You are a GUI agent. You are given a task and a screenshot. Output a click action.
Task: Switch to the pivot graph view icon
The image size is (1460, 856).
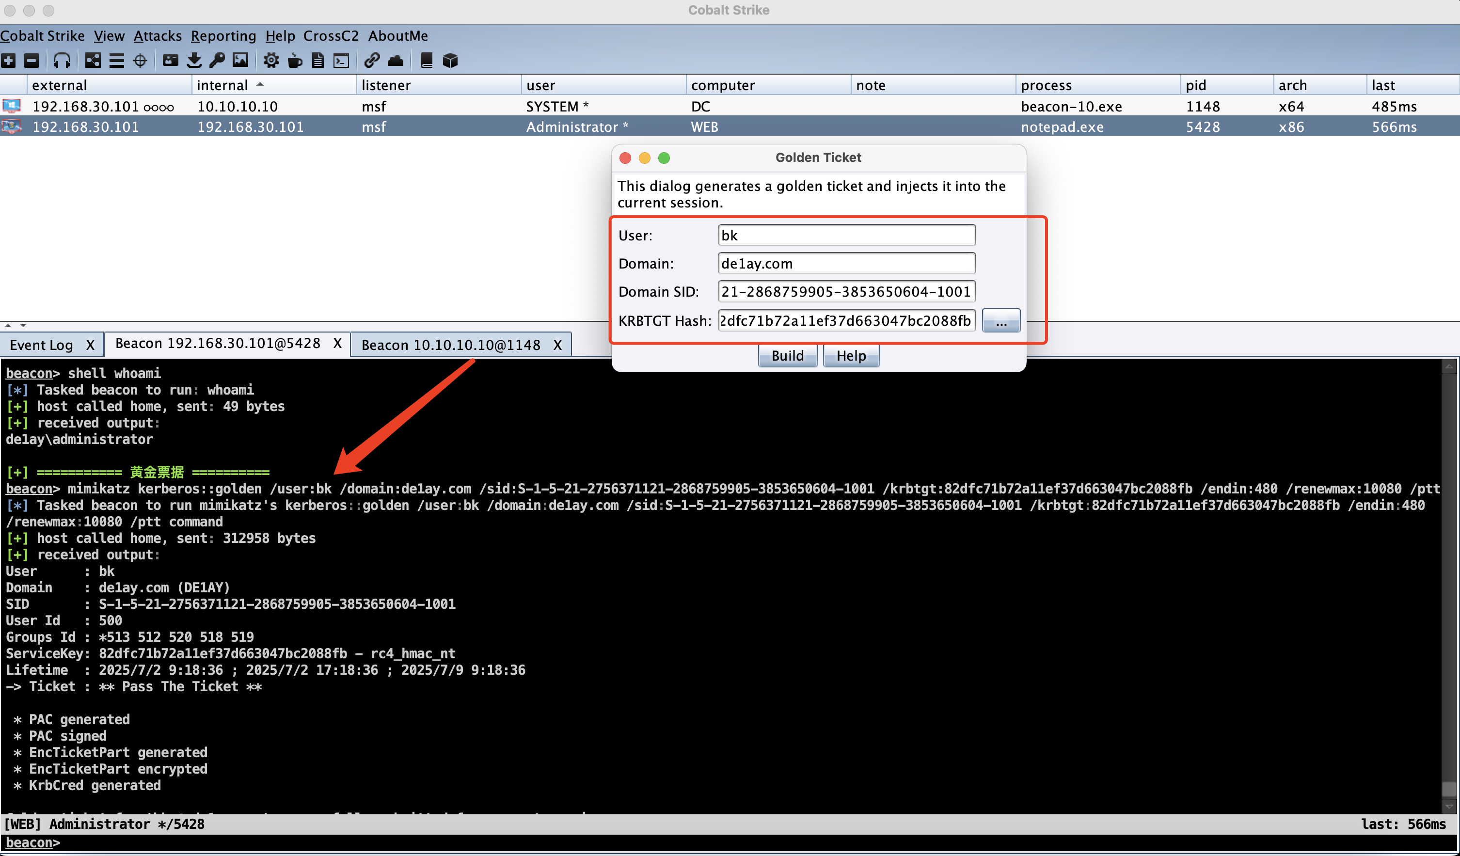click(93, 60)
